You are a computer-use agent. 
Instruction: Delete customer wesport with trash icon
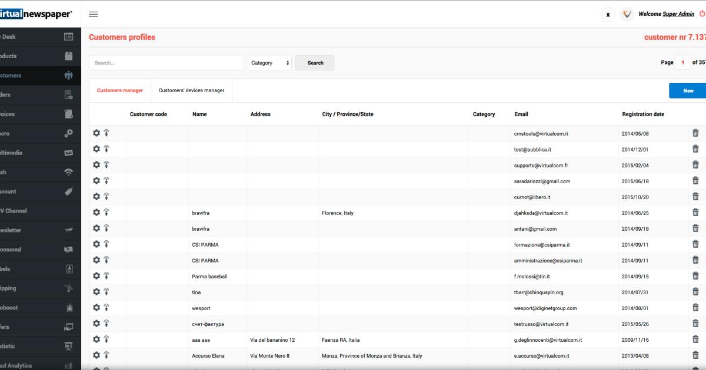695,308
